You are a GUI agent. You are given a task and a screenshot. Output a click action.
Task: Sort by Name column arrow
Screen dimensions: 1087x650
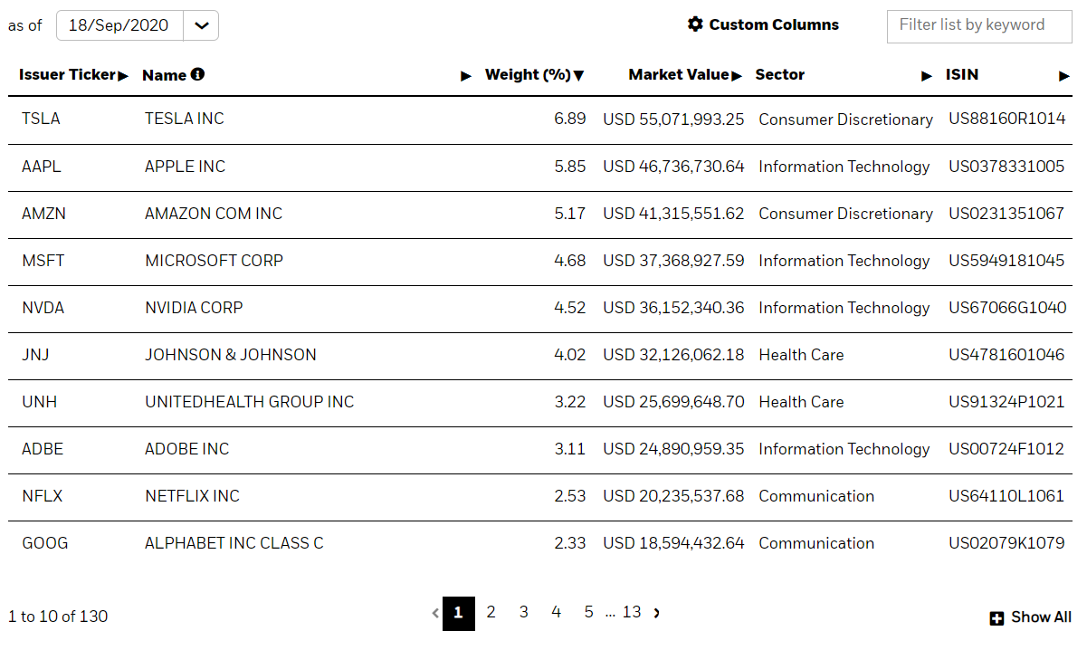click(x=466, y=76)
